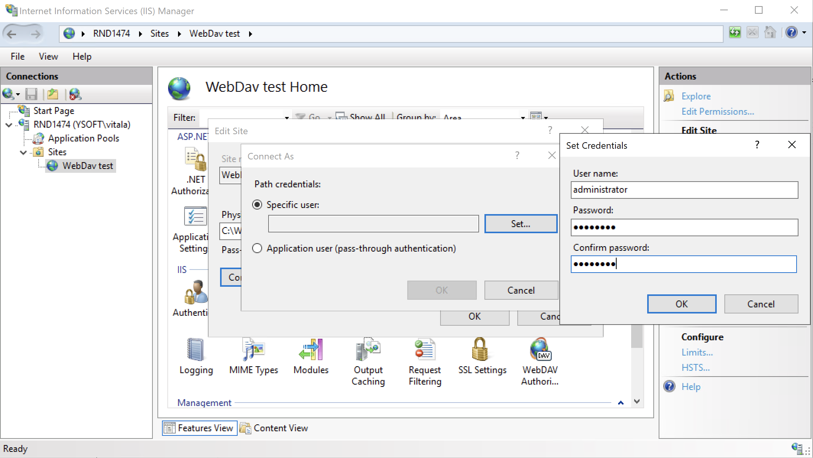Click the Set button in Connect As

click(520, 224)
